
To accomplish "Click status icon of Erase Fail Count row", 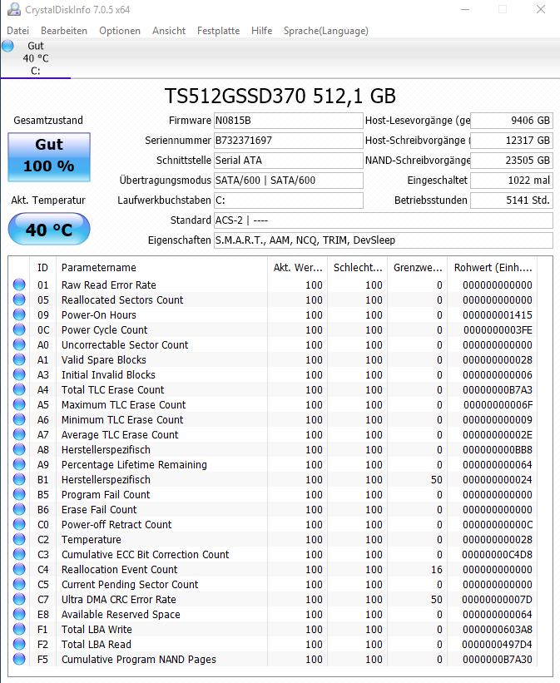I will (x=19, y=509).
